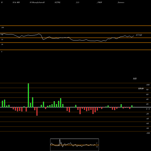The height and width of the screenshot is (151, 151).
Task: Click the '(Invesco' name text in header
Action: coord(121,2)
